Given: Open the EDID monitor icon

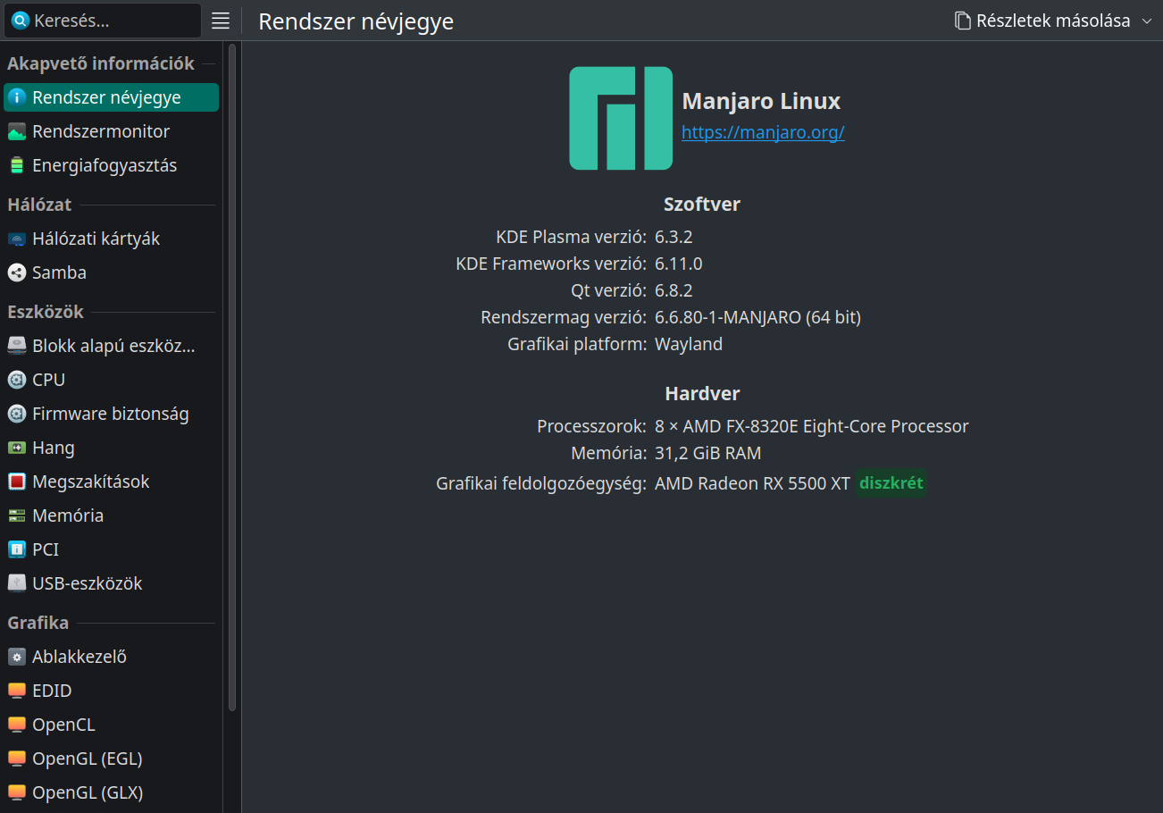Looking at the screenshot, I should pyautogui.click(x=17, y=691).
